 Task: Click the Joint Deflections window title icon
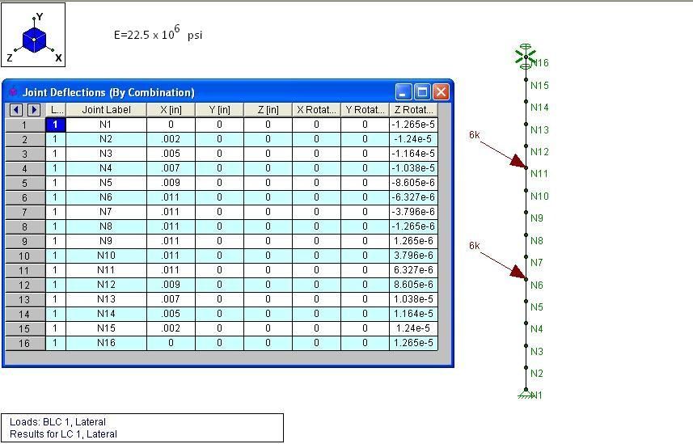(12, 92)
